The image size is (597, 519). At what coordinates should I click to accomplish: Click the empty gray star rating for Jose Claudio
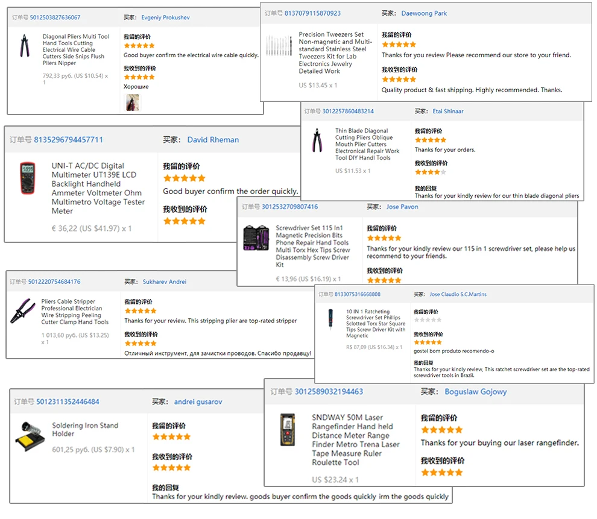point(428,319)
